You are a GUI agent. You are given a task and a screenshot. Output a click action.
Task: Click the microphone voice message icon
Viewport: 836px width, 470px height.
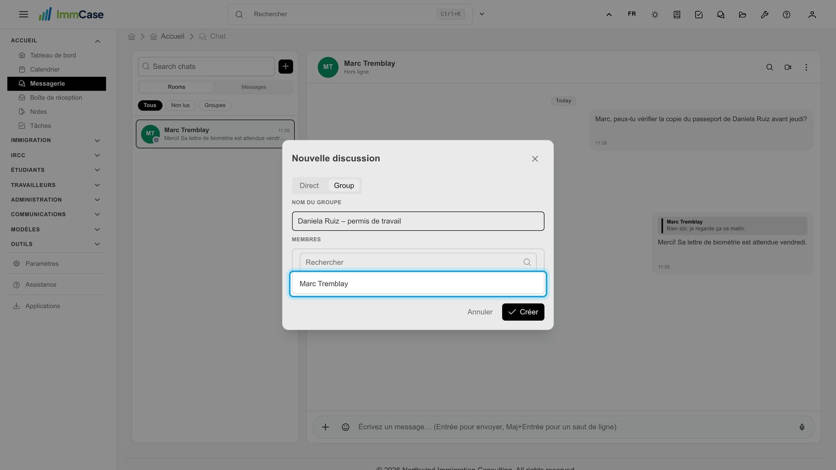click(x=802, y=427)
